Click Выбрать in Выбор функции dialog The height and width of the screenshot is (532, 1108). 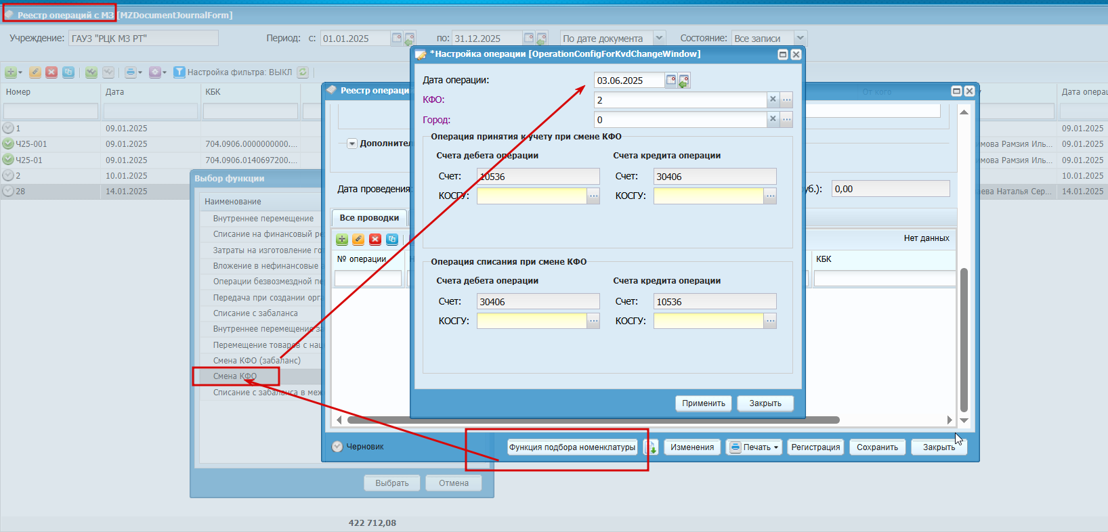point(392,483)
